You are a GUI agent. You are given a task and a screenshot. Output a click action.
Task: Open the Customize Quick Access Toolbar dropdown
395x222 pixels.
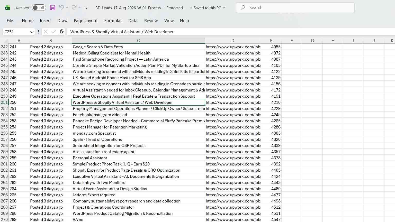[x=86, y=8]
